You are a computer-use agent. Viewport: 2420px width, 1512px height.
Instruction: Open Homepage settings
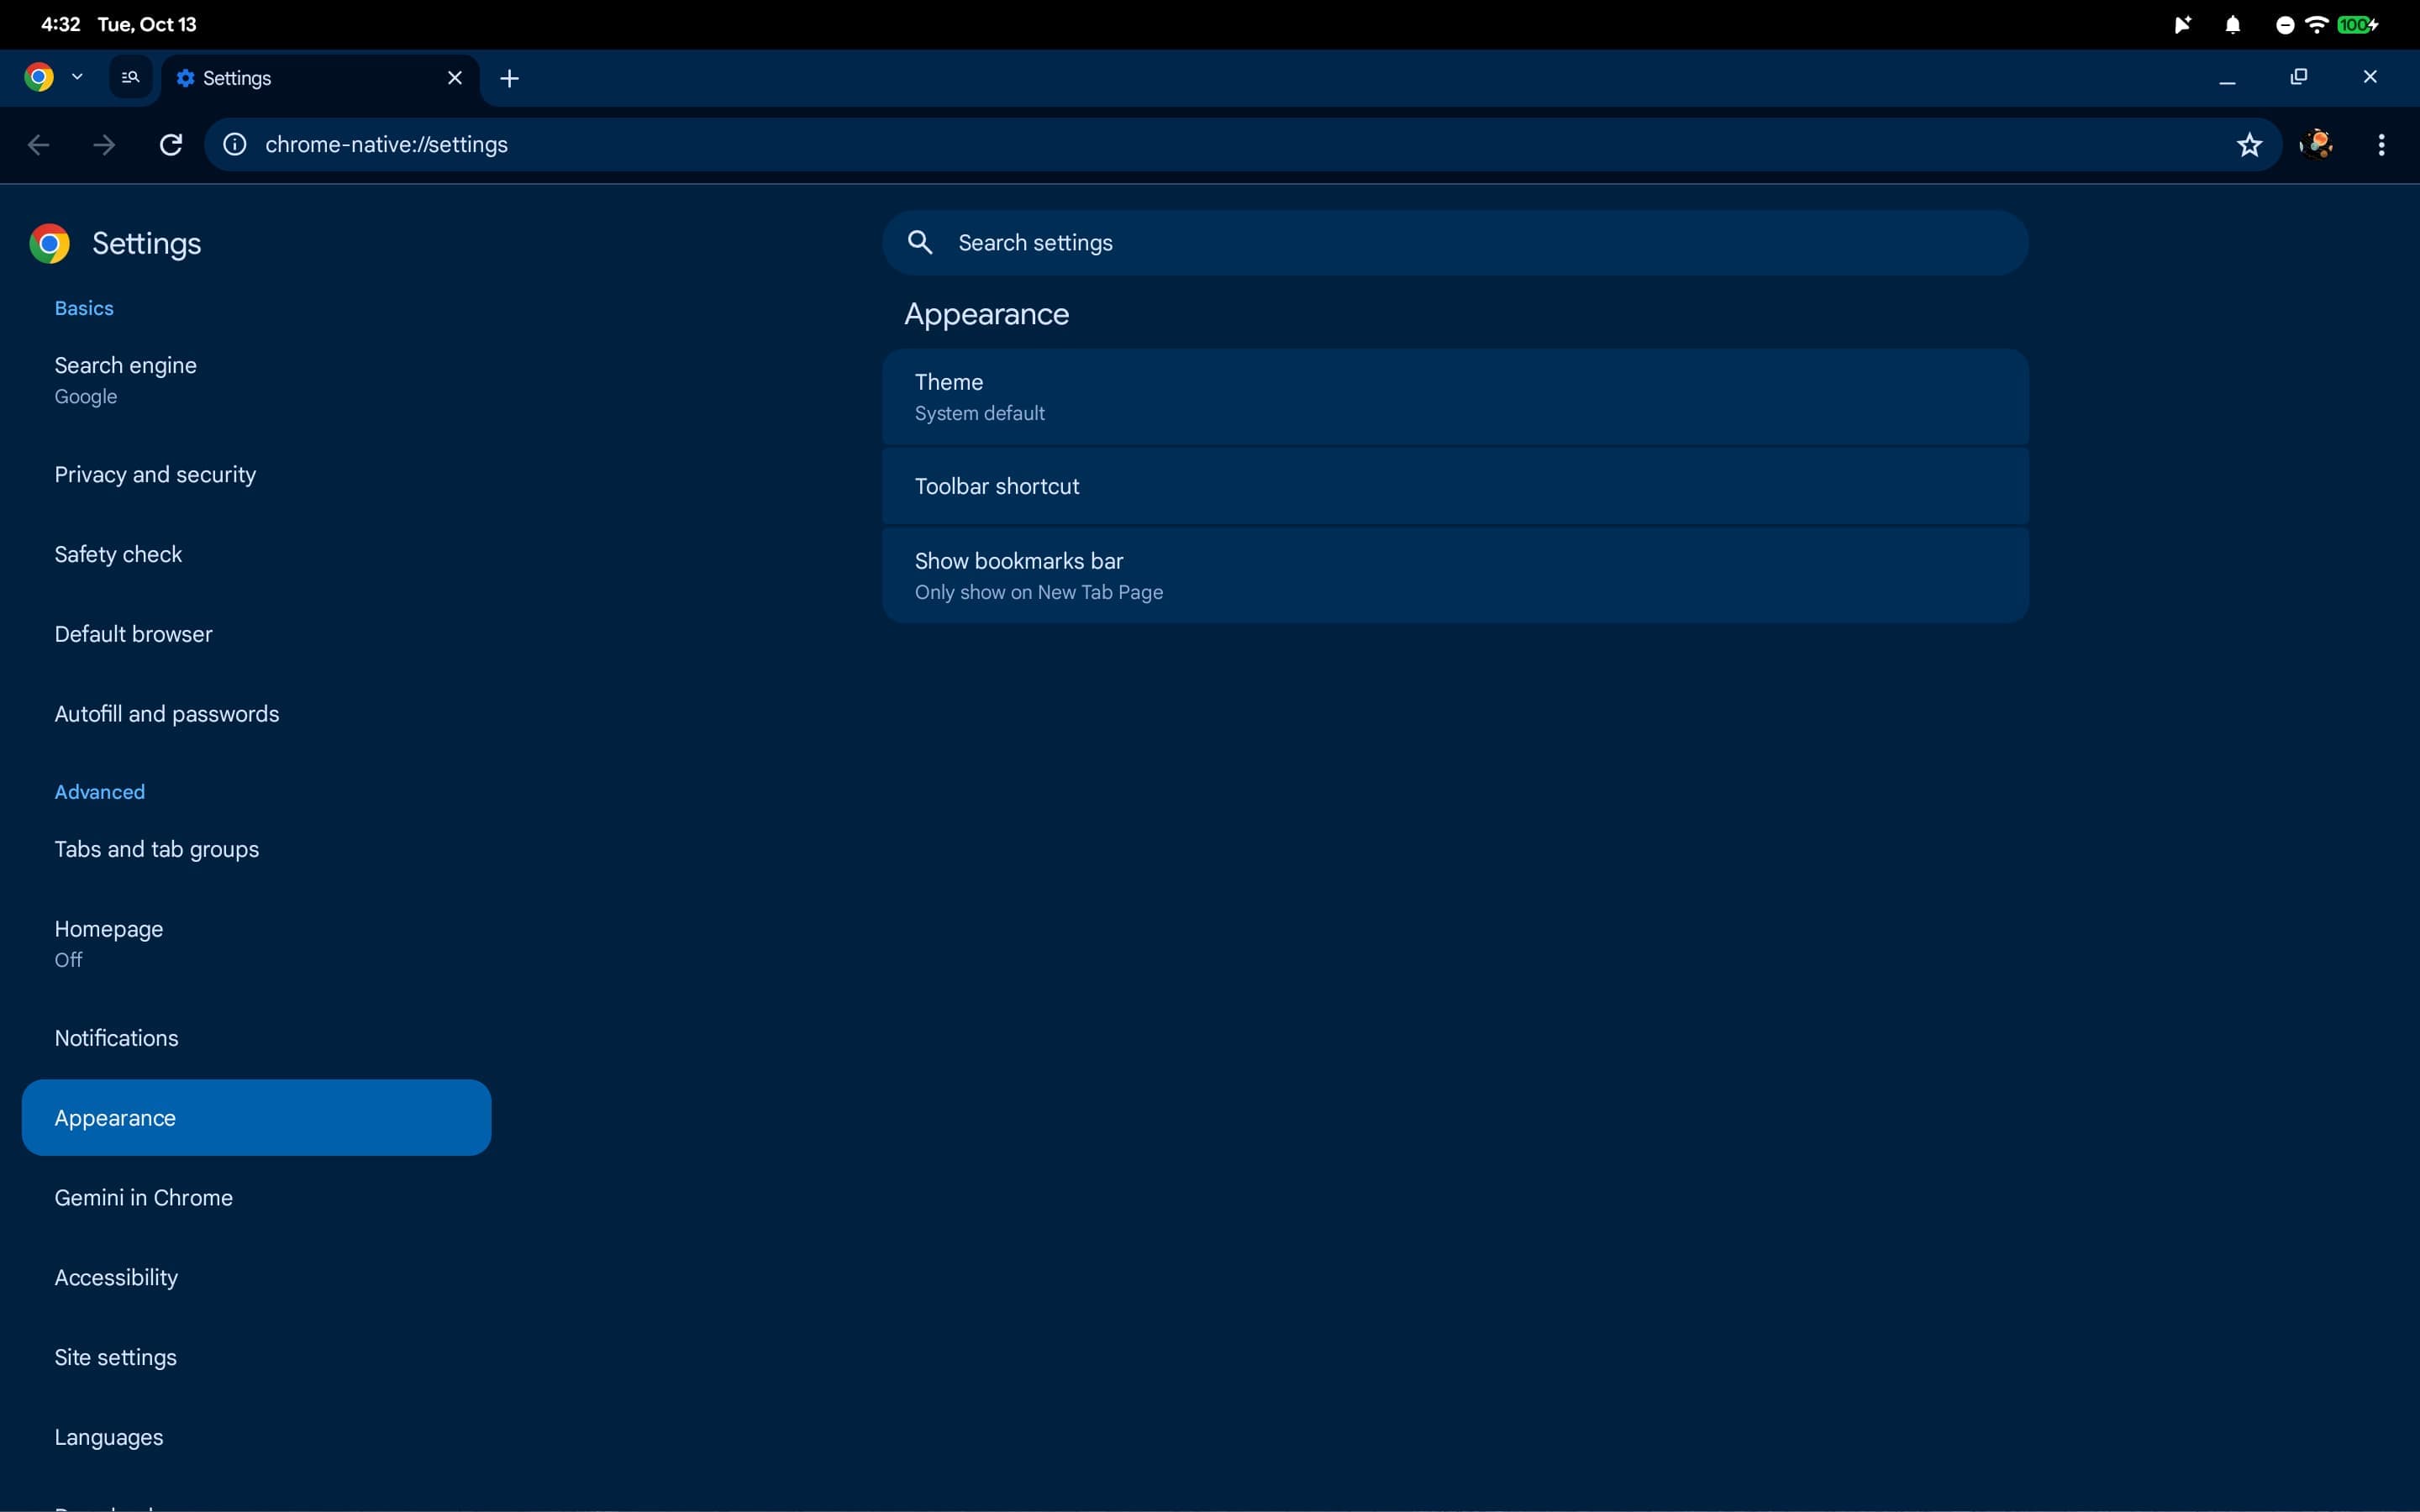point(256,943)
